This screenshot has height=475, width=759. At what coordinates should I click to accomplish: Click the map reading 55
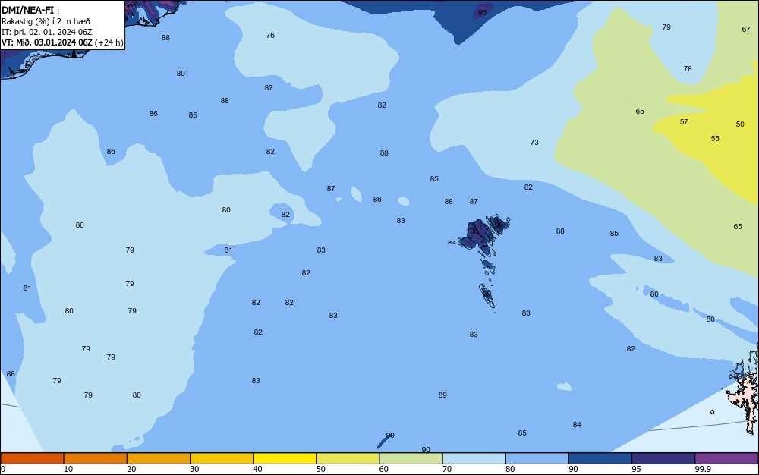[715, 138]
